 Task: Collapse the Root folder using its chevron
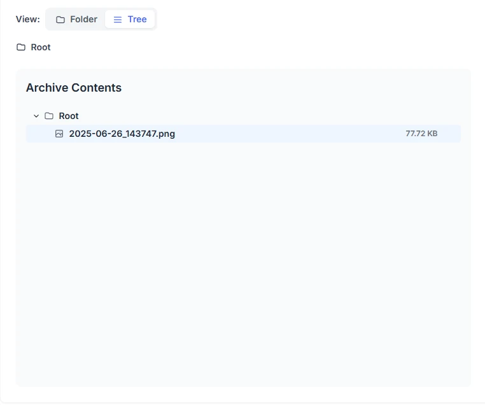36,116
